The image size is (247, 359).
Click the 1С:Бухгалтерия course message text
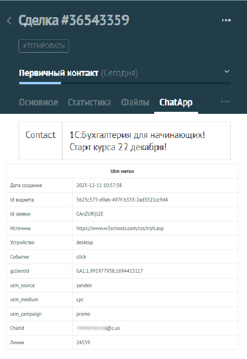(x=137, y=141)
